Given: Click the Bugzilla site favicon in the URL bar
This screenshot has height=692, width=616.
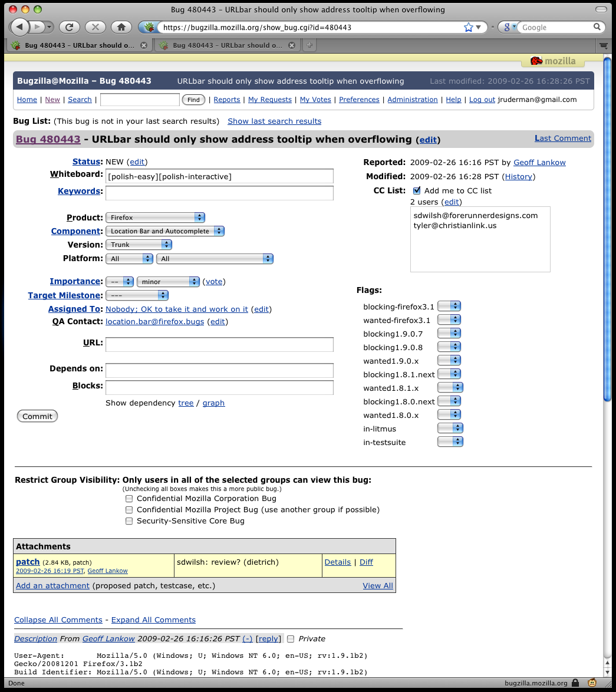Looking at the screenshot, I should tap(149, 27).
